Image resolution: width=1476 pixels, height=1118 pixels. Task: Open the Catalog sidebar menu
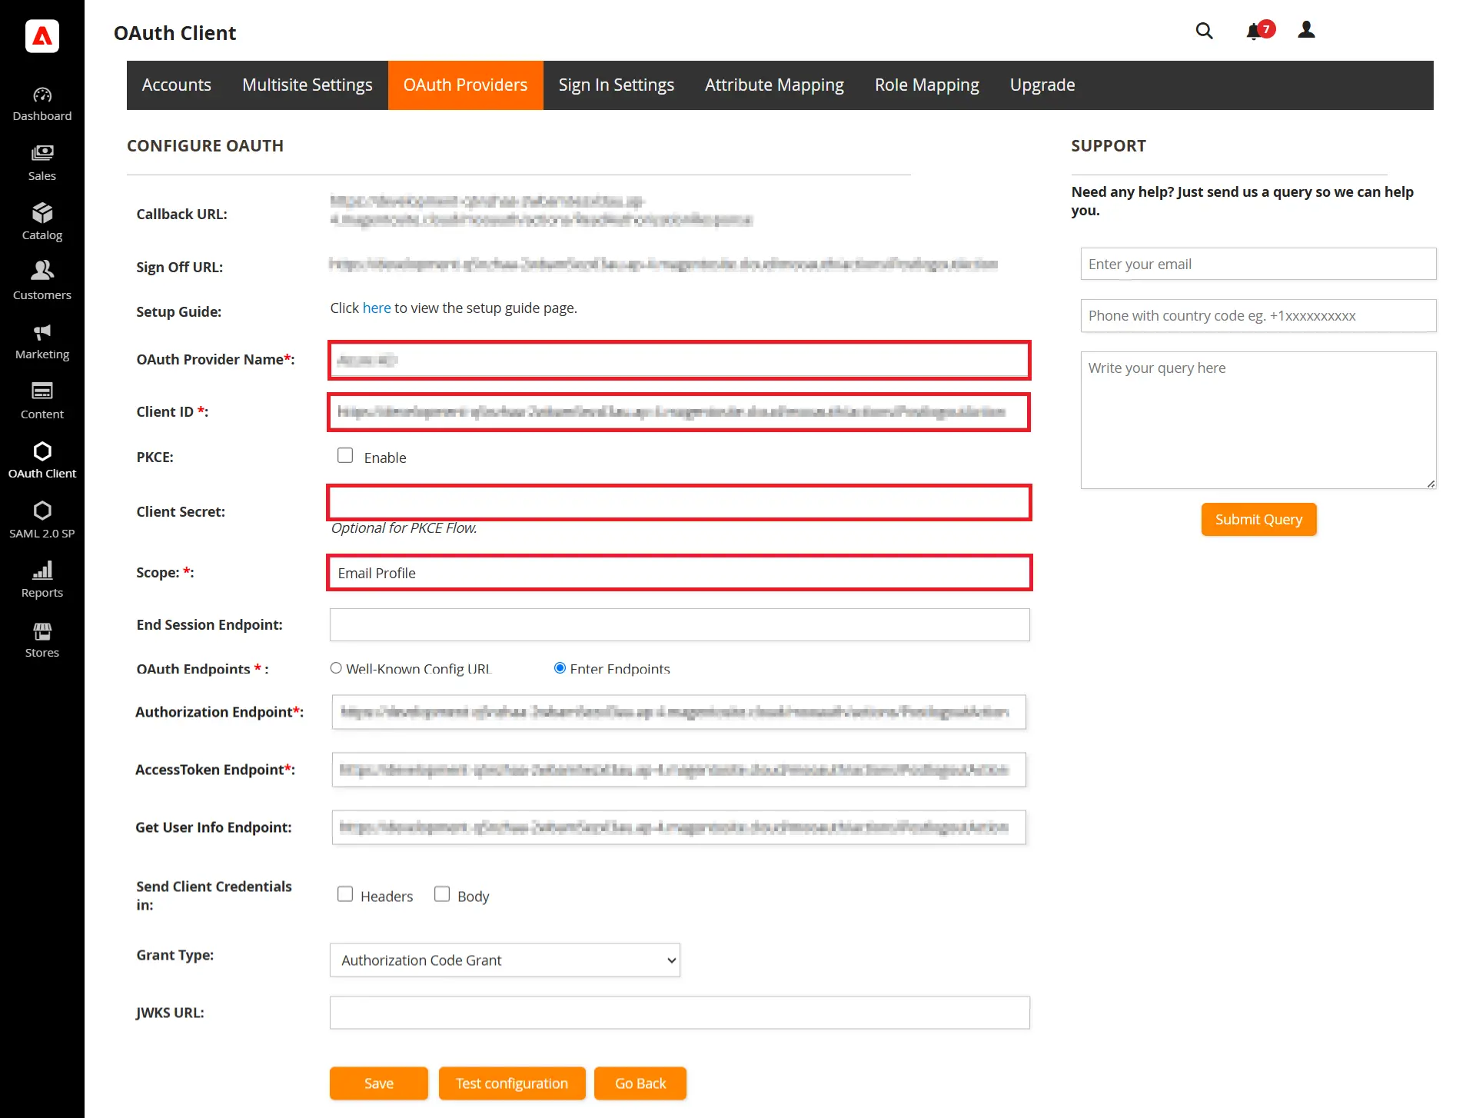pos(42,223)
